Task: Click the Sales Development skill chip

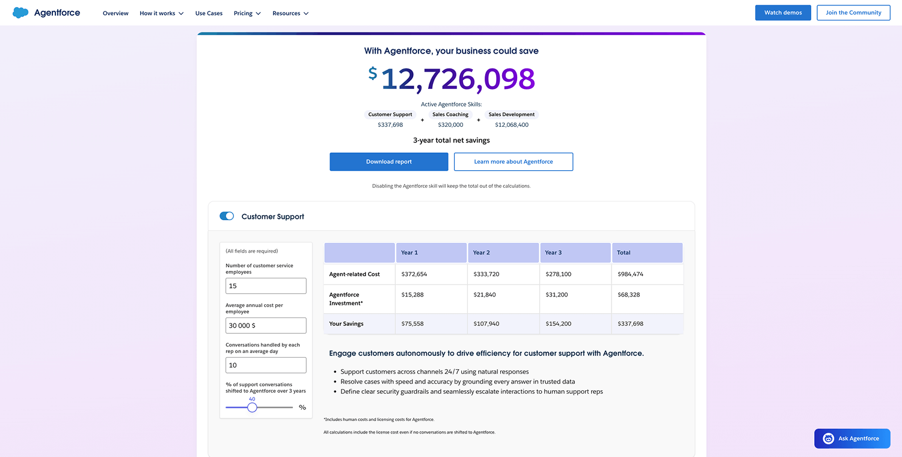Action: click(x=512, y=114)
